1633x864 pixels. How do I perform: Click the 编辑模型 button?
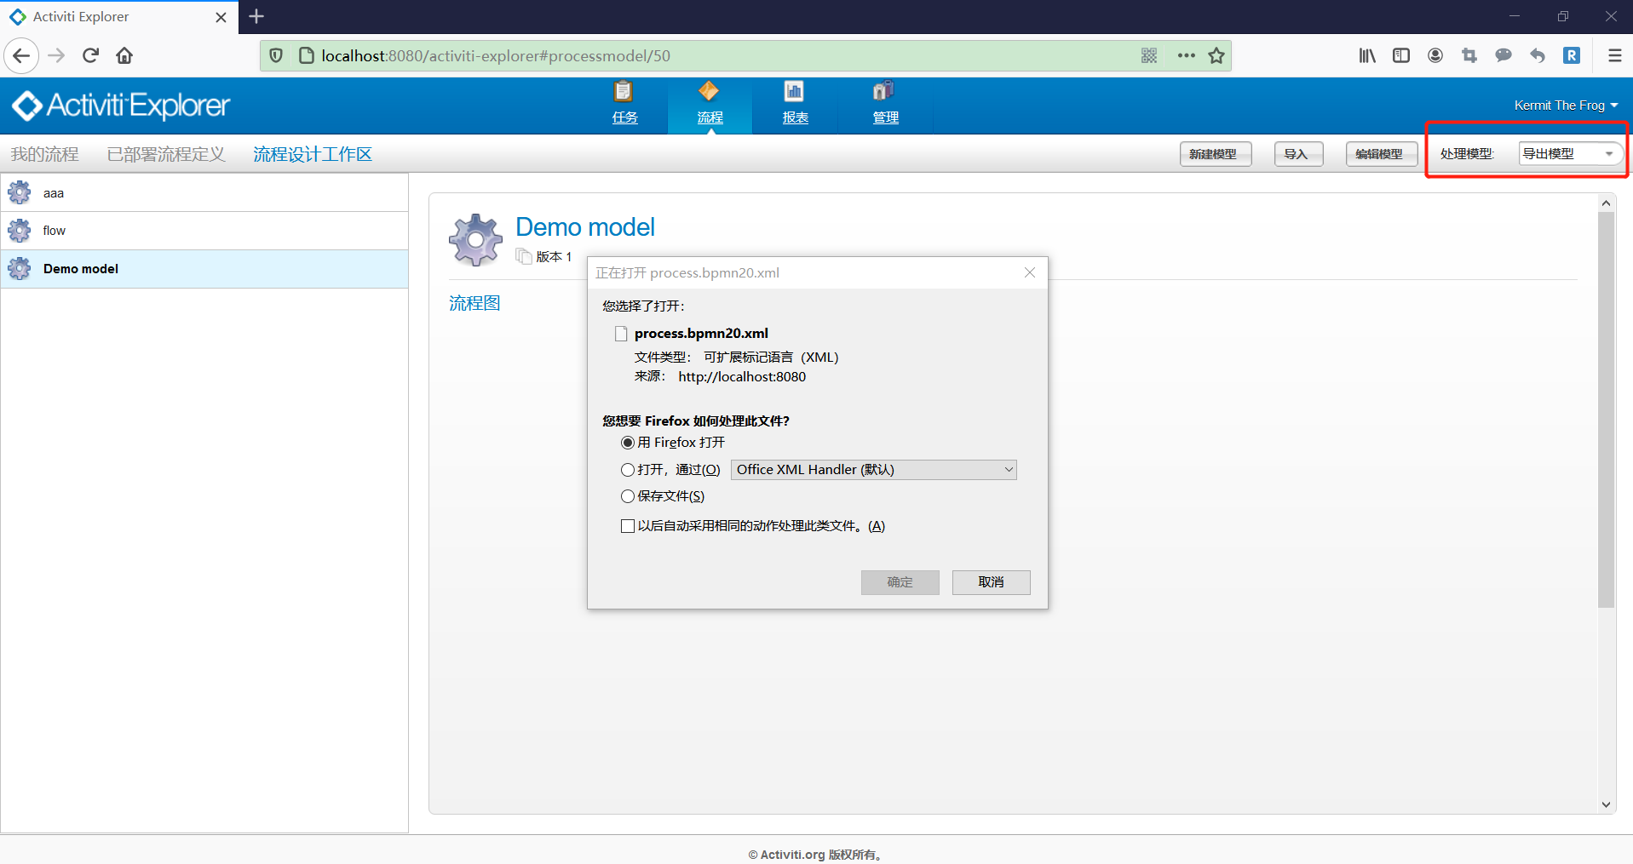coord(1381,154)
